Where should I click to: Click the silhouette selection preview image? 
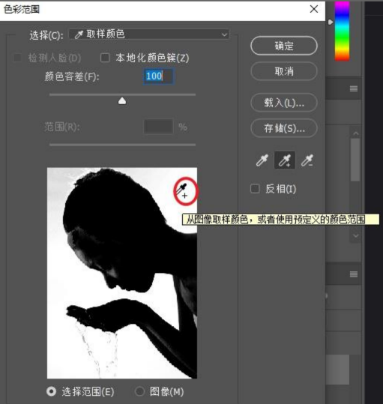(x=122, y=273)
